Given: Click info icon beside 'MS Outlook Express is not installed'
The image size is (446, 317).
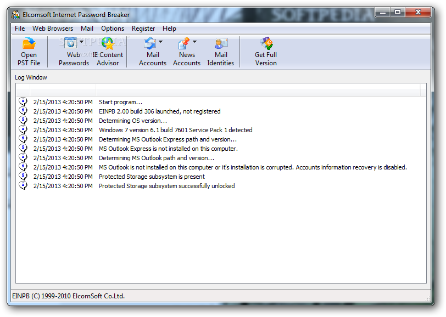Looking at the screenshot, I should tap(23, 148).
